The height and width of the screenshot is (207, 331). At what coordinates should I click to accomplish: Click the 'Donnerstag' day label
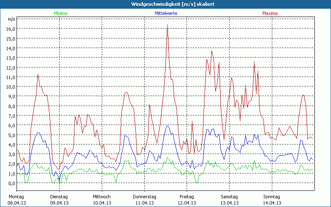point(144,197)
